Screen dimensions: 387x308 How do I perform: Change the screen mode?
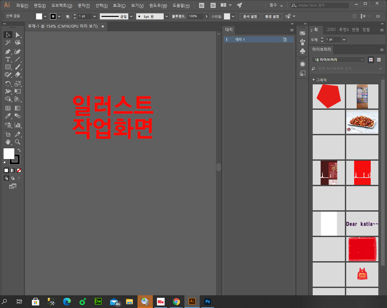click(12, 186)
